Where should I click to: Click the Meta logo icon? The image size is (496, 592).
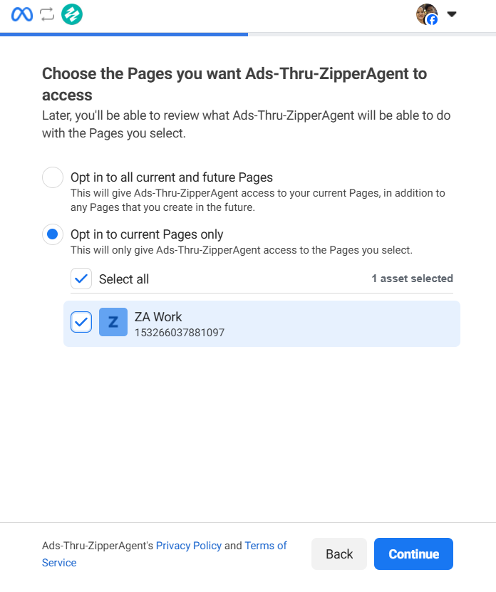point(22,14)
